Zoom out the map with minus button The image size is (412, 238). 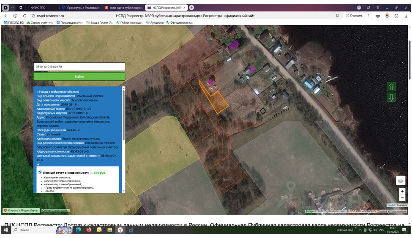[402, 197]
